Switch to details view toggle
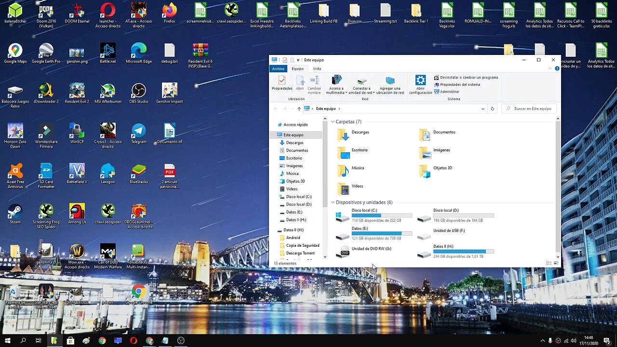Viewport: 617px width, 347px height. pos(549,263)
